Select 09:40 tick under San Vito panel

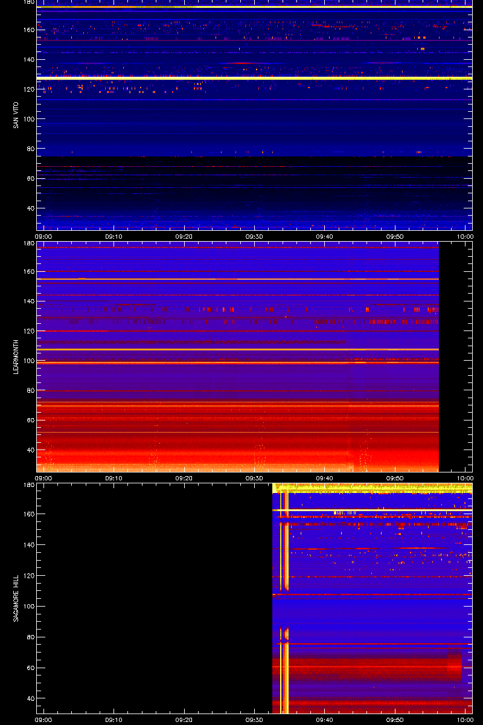pyautogui.click(x=325, y=236)
